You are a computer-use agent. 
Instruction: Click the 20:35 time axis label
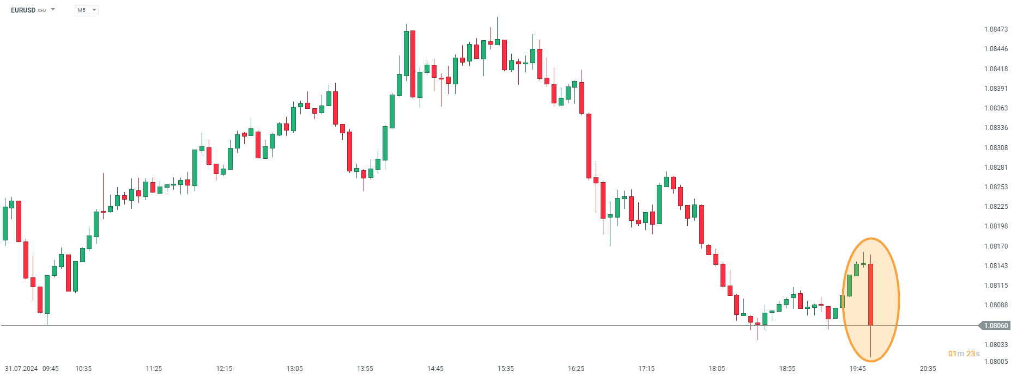(x=928, y=369)
